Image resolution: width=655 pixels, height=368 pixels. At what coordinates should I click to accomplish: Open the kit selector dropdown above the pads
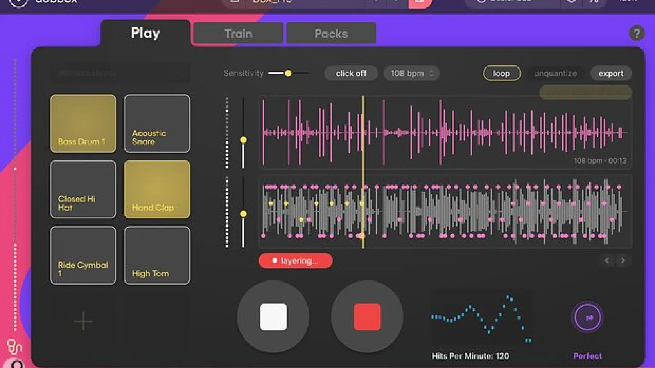tap(120, 73)
